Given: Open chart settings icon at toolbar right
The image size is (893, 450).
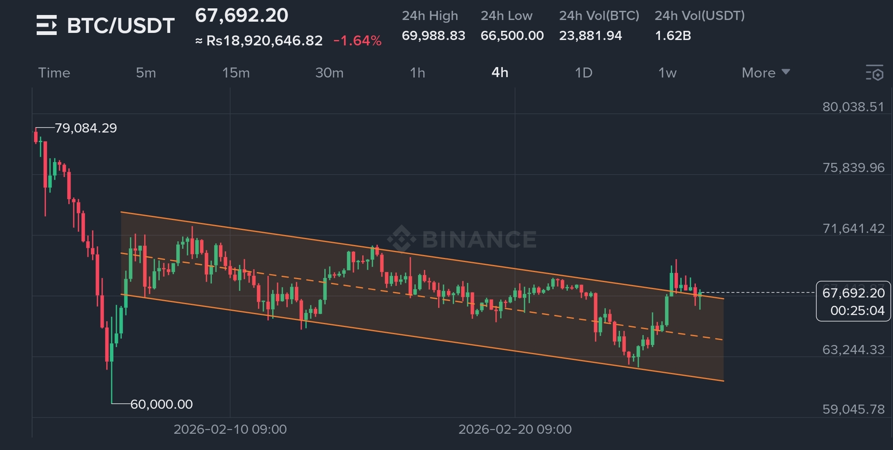Looking at the screenshot, I should 874,73.
